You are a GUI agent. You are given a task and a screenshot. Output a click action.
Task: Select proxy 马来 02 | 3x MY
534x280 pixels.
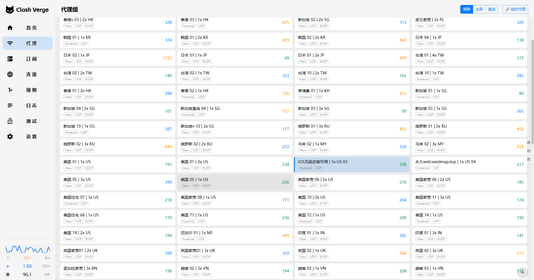point(469,147)
